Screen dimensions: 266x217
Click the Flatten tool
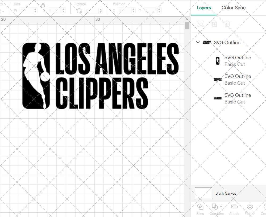[250, 210]
